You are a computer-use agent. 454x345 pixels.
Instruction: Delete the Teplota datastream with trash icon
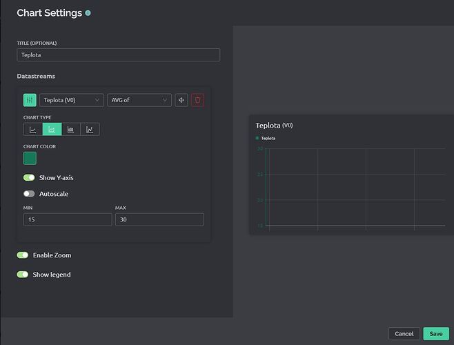pyautogui.click(x=198, y=100)
